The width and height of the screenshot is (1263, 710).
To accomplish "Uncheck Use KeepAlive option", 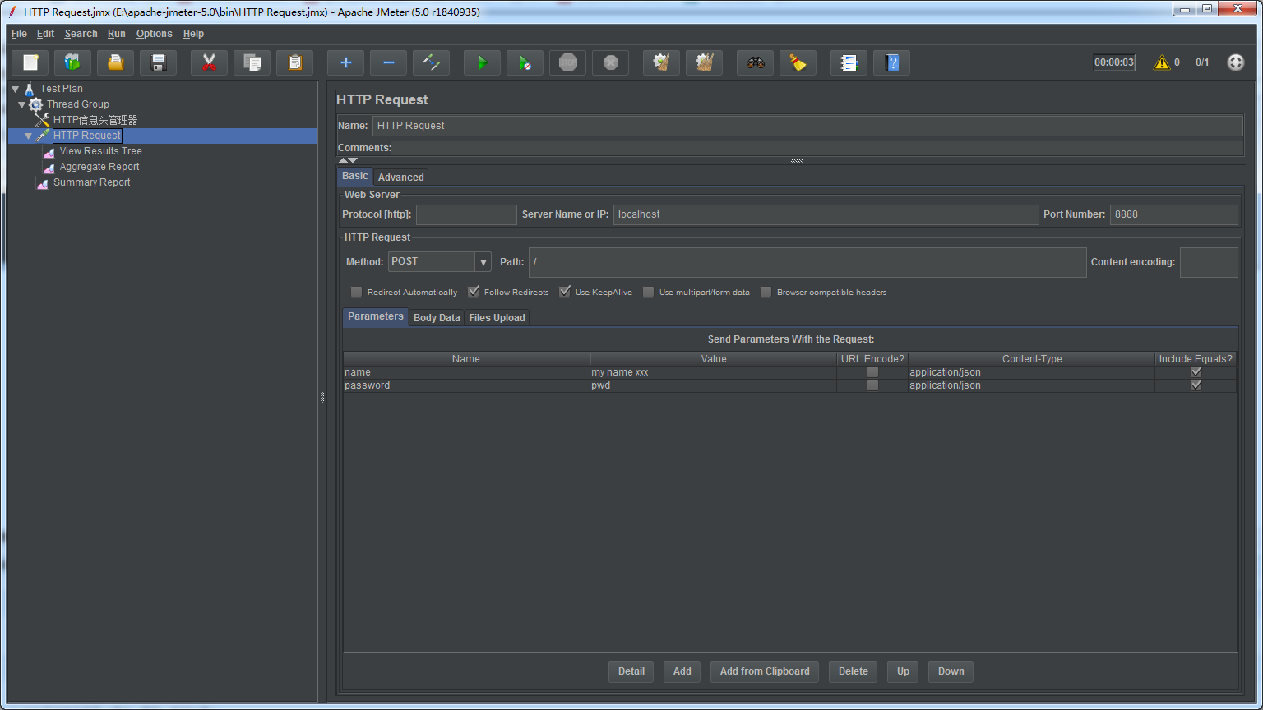I will 565,292.
